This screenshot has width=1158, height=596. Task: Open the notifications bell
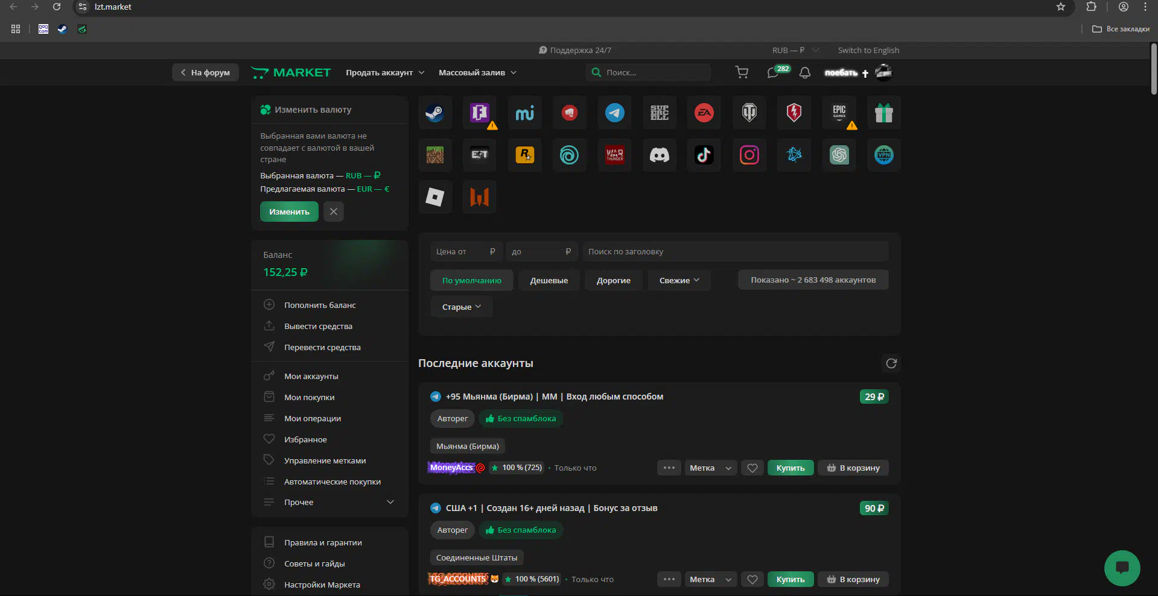pos(805,72)
